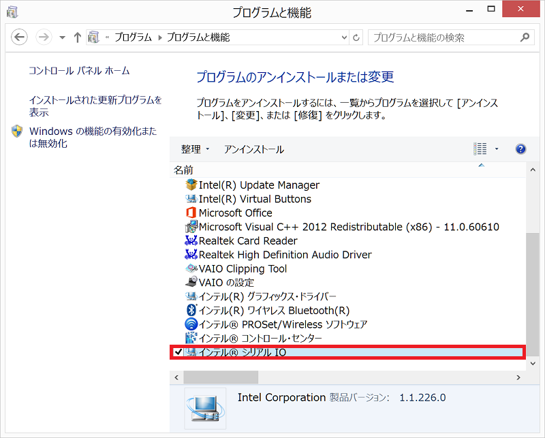
Task: Refresh the program list with the refresh icon
Action: tap(356, 37)
